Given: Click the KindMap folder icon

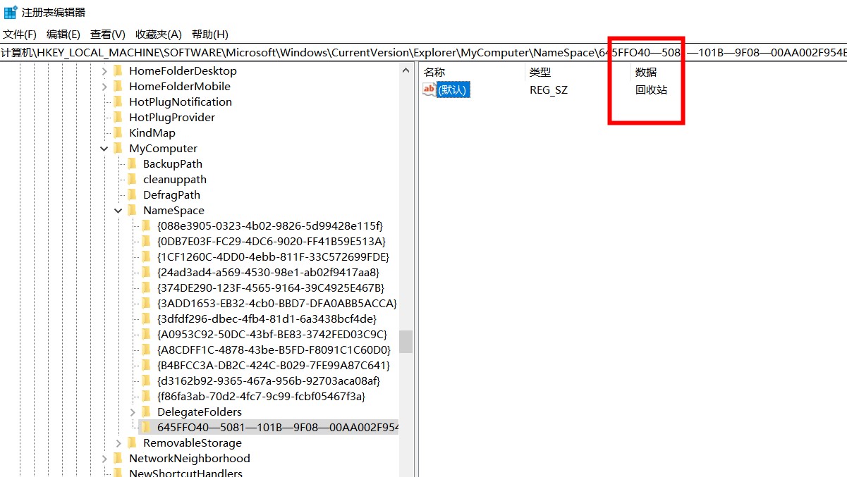Looking at the screenshot, I should coord(118,132).
